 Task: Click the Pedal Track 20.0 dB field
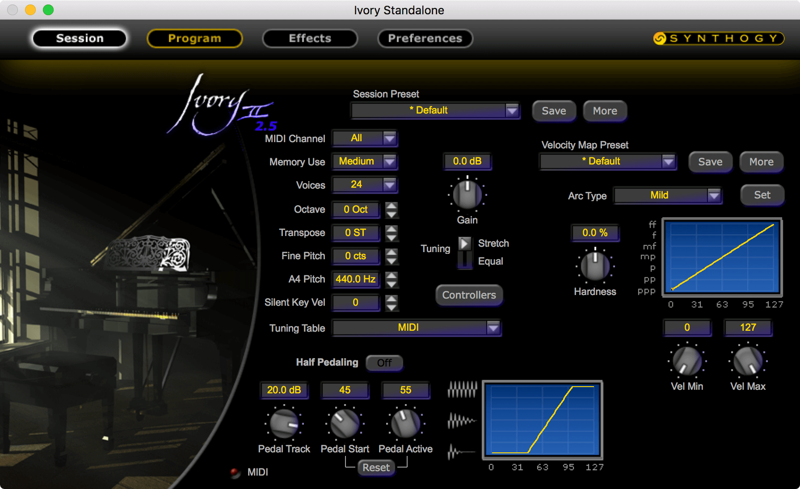[284, 390]
